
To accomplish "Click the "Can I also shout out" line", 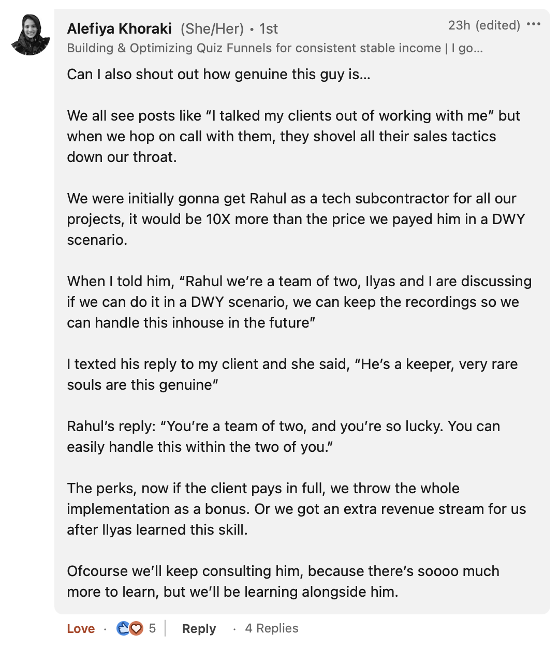I will pyautogui.click(x=219, y=75).
